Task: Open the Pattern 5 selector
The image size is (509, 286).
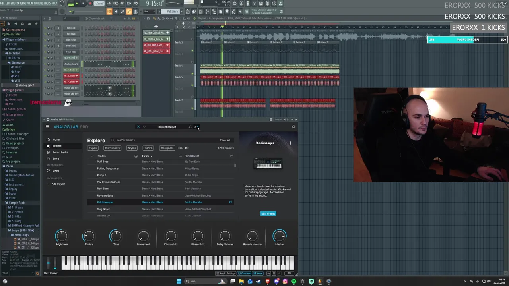Action: [173, 12]
